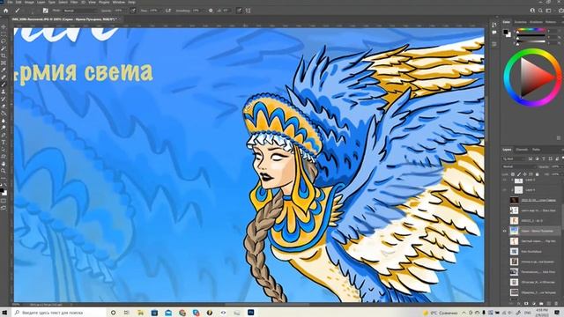Viewport: 564px width, 317px height.
Task: Open the symmetry paint options icon
Action: click(x=248, y=11)
